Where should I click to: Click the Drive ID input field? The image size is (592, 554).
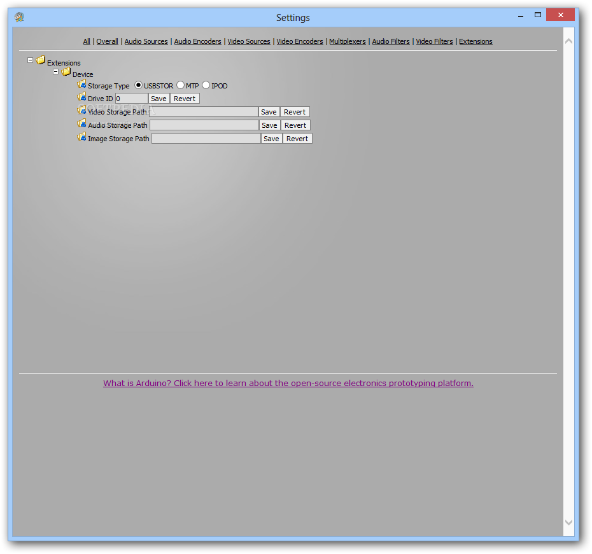coord(131,99)
